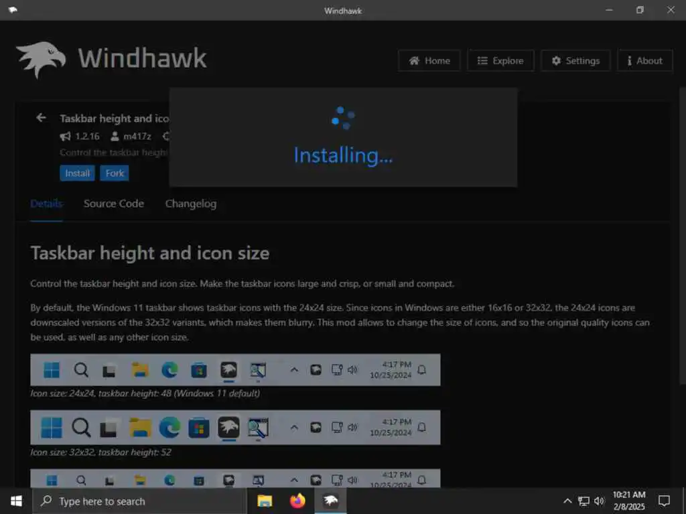
Task: Show hidden system tray icons
Action: click(567, 501)
